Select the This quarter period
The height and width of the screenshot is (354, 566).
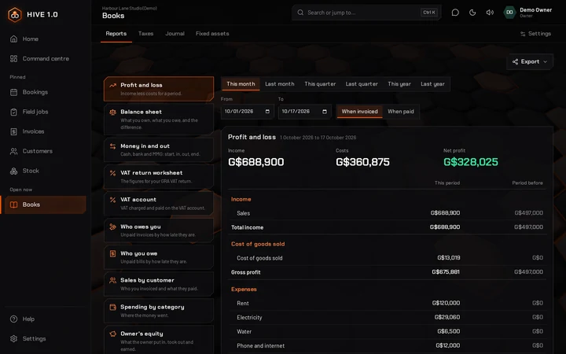[x=320, y=84]
